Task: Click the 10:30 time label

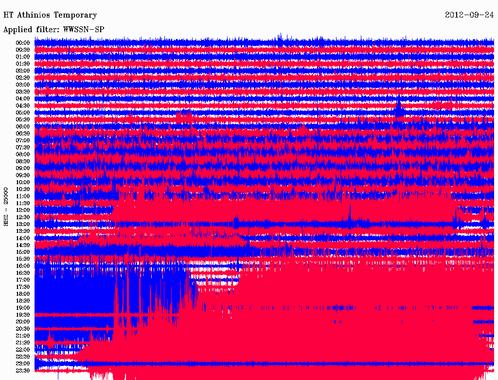Action: 23,189
